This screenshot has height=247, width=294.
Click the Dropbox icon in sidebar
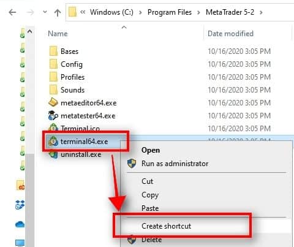[20, 205]
